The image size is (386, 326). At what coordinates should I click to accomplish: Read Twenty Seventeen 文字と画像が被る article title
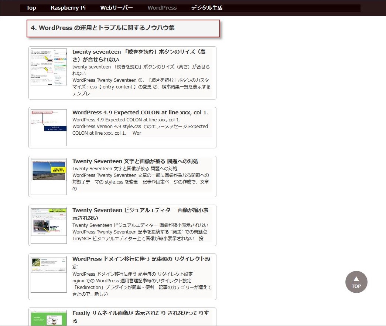135,161
